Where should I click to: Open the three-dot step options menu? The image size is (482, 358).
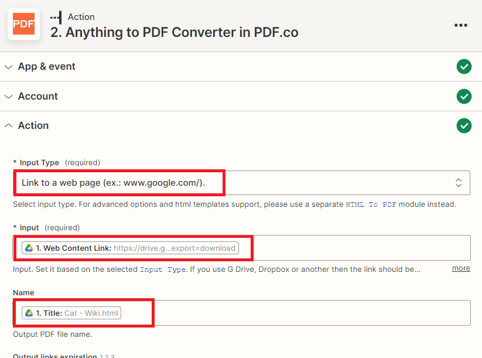pyautogui.click(x=461, y=25)
